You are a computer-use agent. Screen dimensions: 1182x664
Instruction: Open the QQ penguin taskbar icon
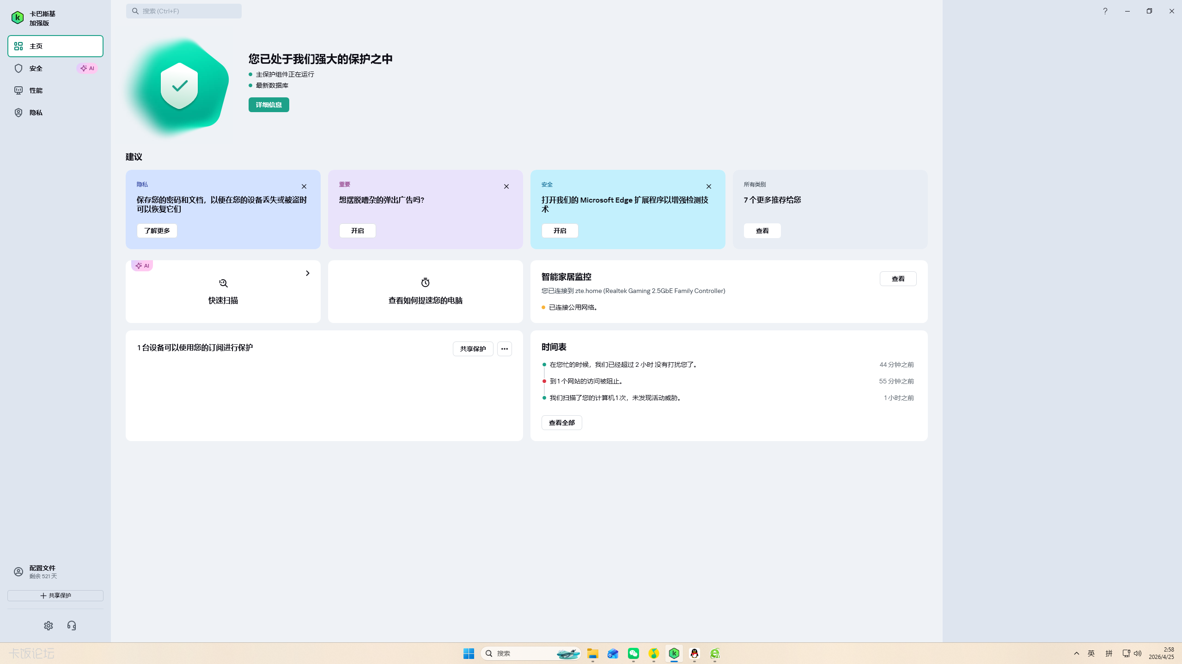point(695,653)
